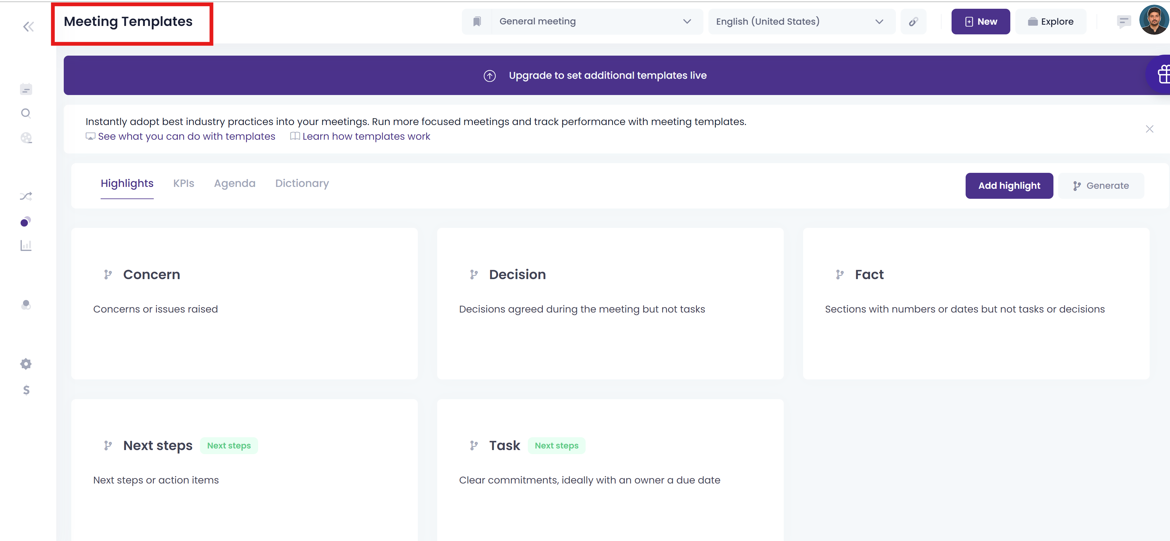Click the copy link chain icon
The height and width of the screenshot is (541, 1170).
(x=913, y=22)
